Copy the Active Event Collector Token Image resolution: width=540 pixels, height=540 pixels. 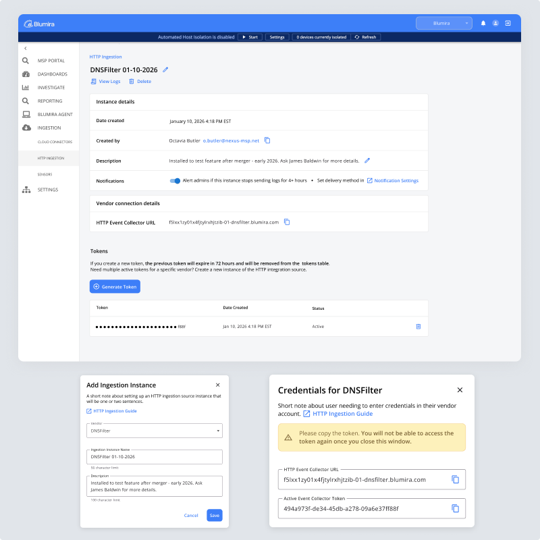tap(455, 508)
